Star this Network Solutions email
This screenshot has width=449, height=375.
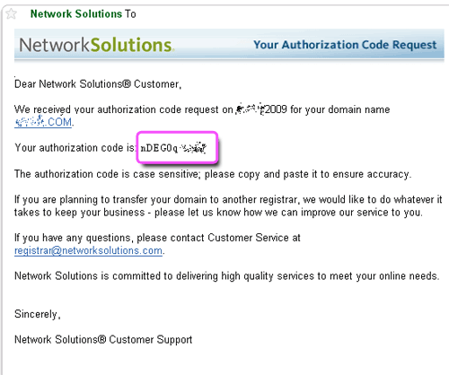pos(12,13)
